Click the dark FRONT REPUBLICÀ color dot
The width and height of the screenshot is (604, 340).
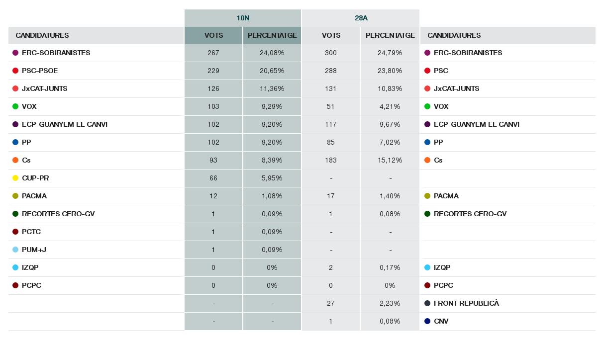point(427,303)
